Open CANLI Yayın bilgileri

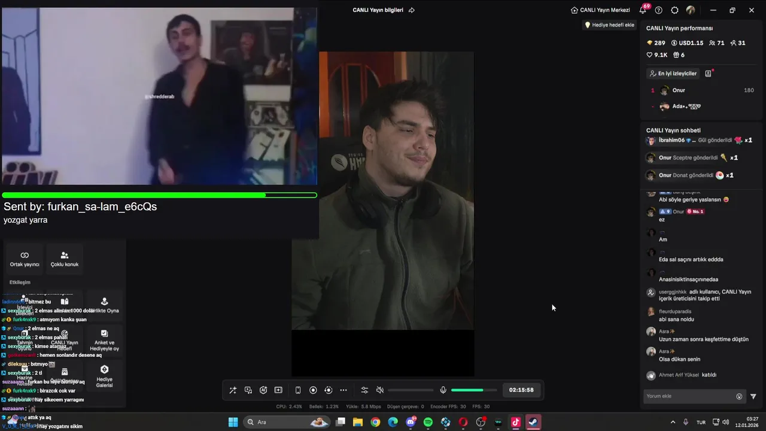(x=378, y=10)
